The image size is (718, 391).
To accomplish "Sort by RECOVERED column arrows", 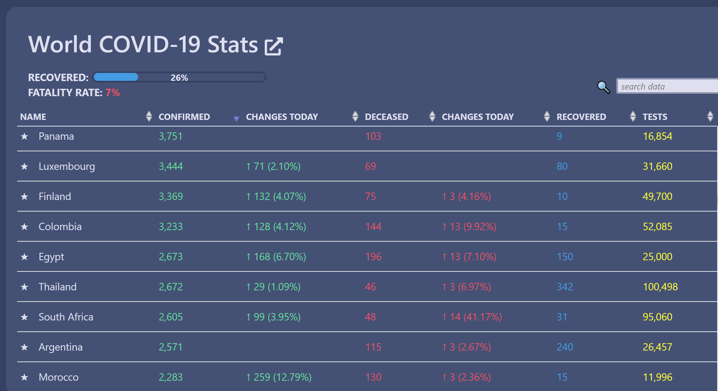I will click(x=633, y=116).
